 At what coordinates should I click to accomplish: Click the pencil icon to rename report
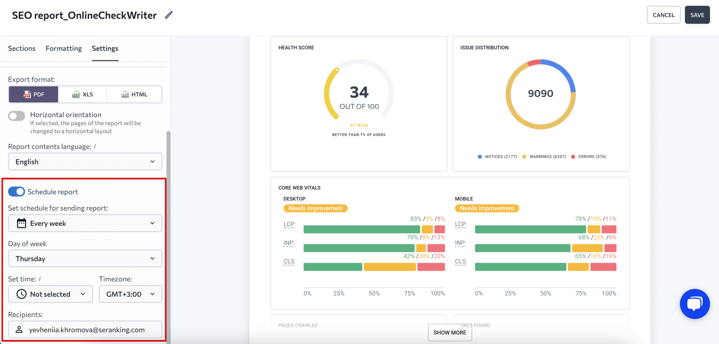coord(169,15)
